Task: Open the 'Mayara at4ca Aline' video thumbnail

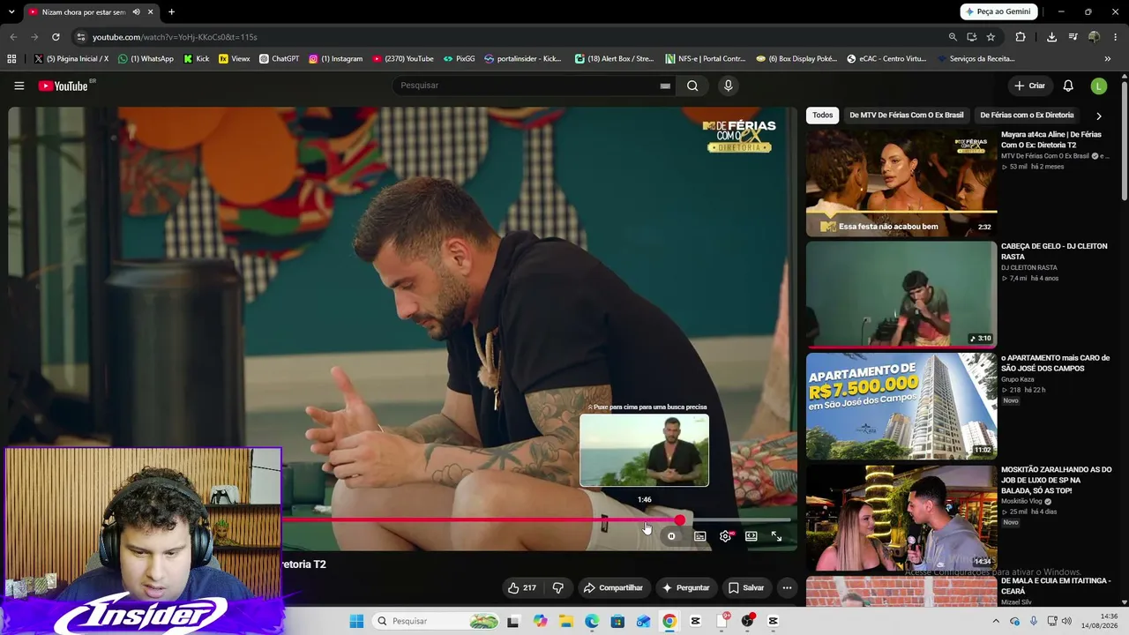Action: tap(901, 183)
